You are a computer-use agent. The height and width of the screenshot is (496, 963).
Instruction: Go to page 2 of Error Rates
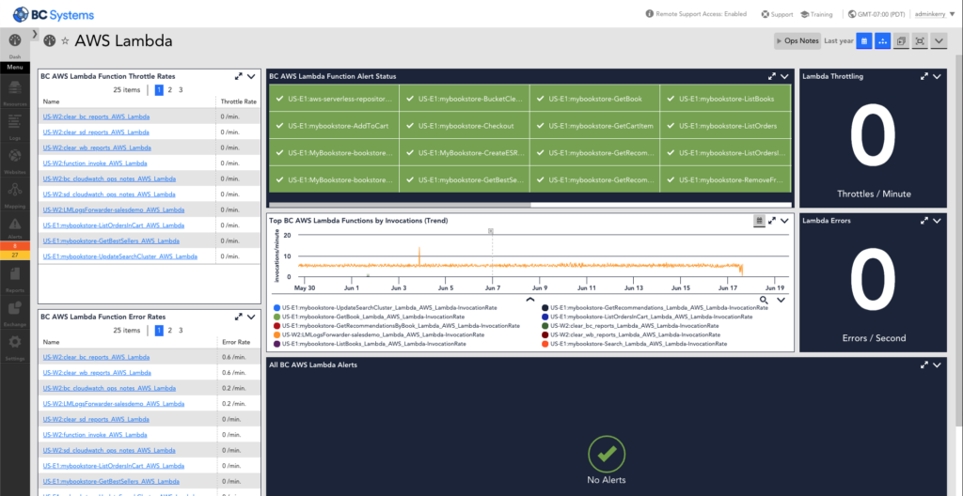click(170, 330)
